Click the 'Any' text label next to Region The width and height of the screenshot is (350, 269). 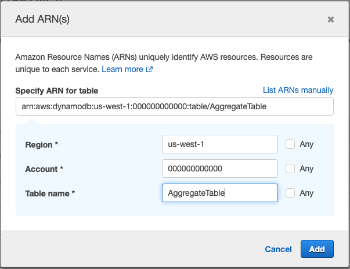[x=306, y=144]
